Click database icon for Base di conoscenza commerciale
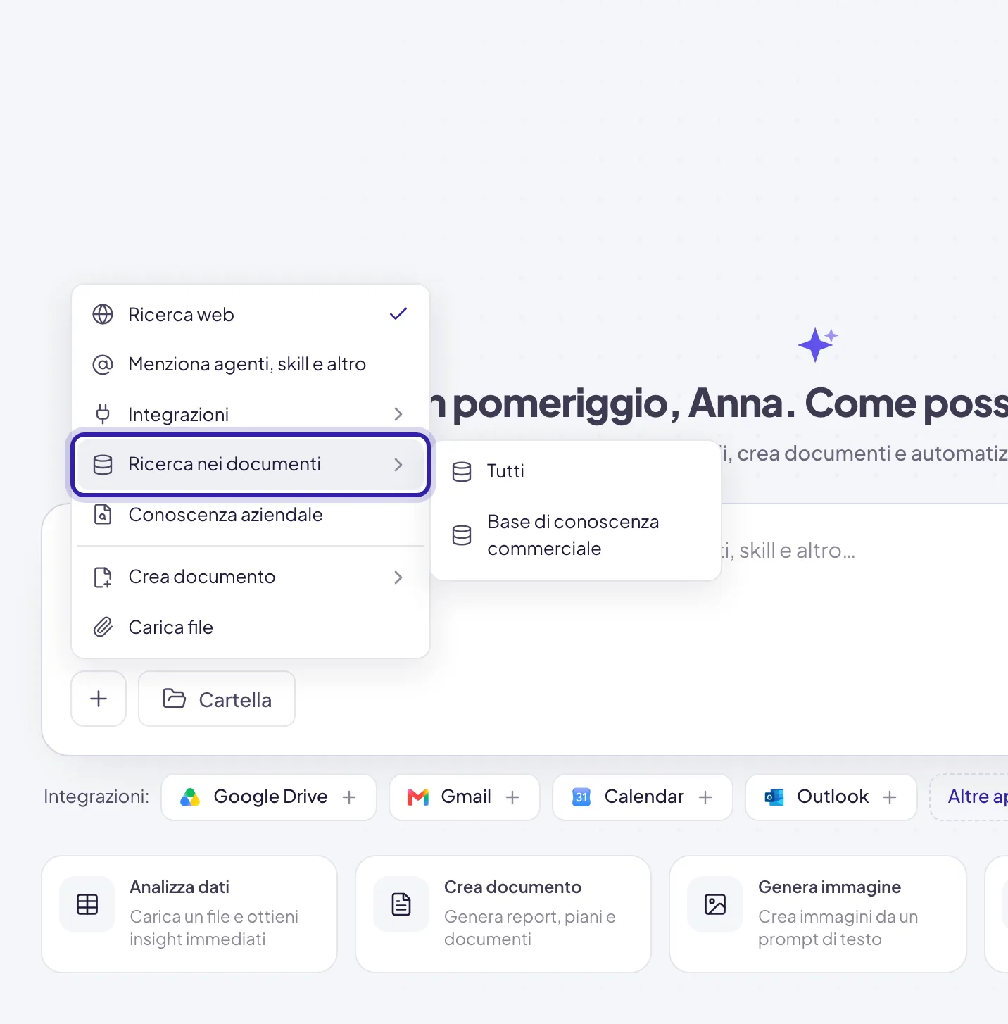 [x=462, y=535]
